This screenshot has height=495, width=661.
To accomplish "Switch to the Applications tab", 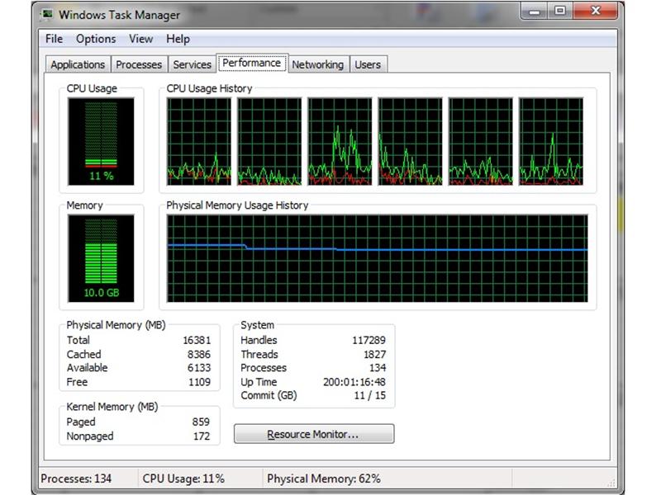I will [77, 64].
